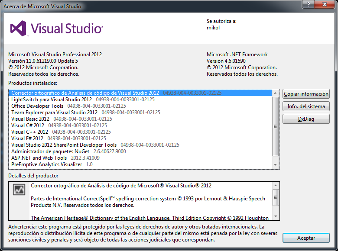Click the user name mikol
The image size is (338, 251).
213,28
